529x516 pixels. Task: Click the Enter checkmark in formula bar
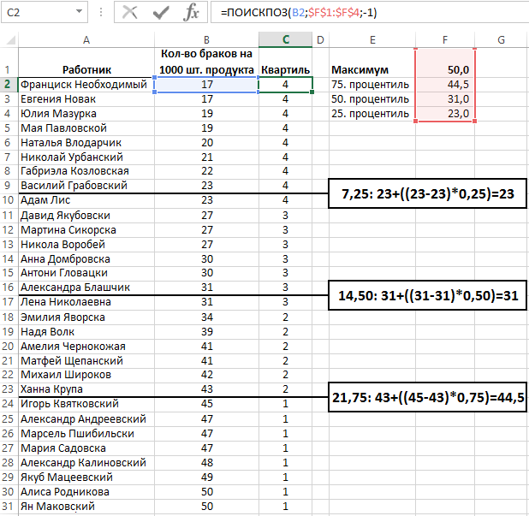[x=161, y=12]
